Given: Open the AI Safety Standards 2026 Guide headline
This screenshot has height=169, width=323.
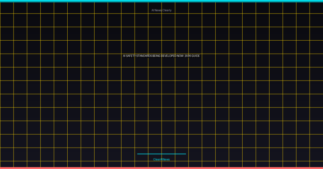Looking at the screenshot, I should [161, 56].
